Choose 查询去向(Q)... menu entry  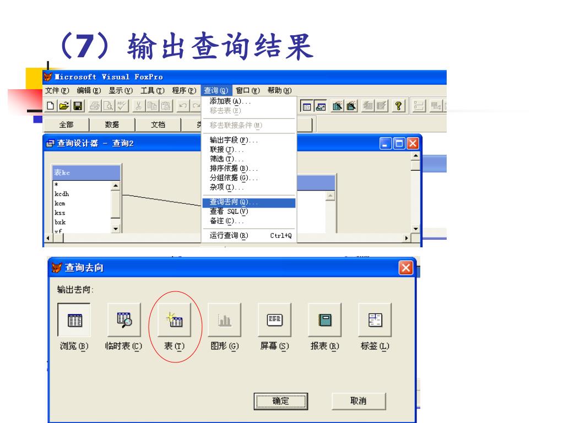(x=249, y=202)
